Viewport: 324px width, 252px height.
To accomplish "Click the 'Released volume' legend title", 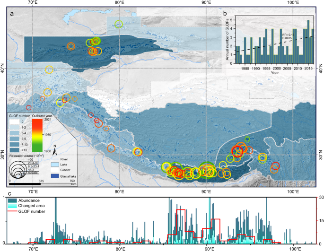I will point(26,156).
